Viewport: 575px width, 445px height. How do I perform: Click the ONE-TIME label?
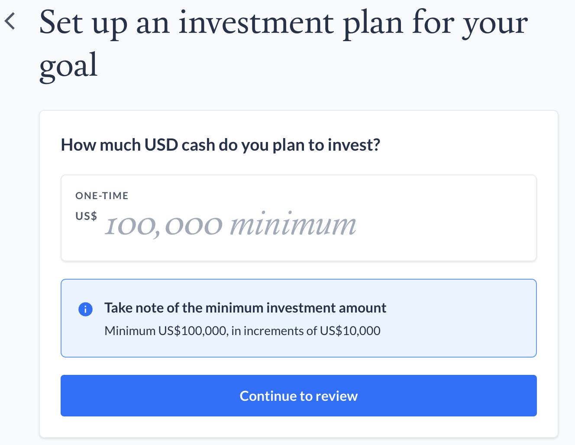[x=102, y=196]
